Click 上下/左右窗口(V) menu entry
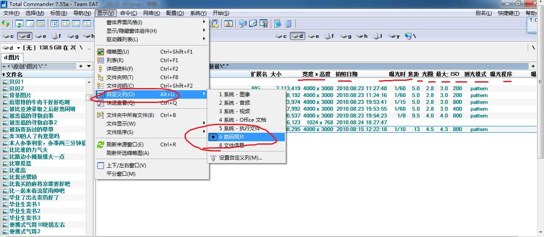 pos(151,166)
